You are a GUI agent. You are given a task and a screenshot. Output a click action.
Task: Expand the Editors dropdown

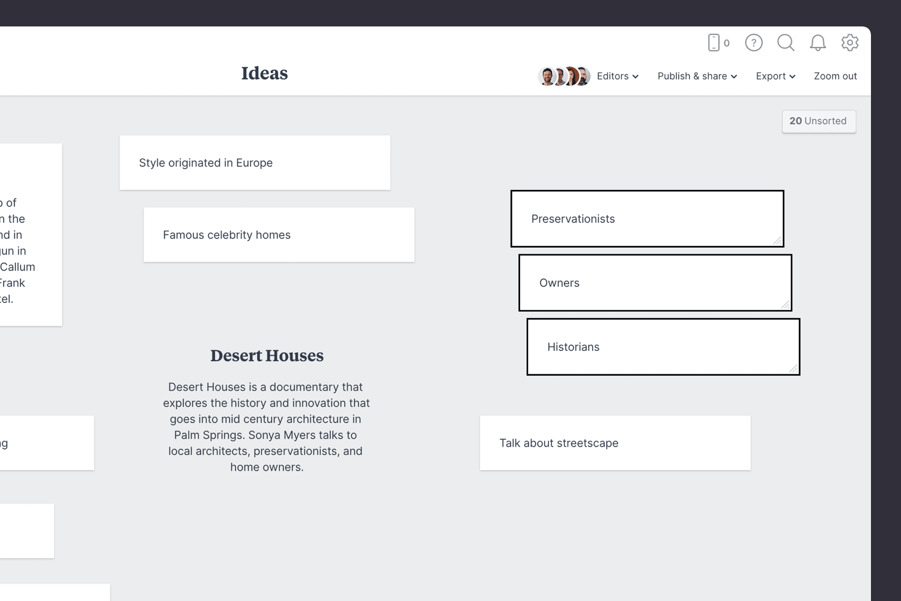point(617,76)
